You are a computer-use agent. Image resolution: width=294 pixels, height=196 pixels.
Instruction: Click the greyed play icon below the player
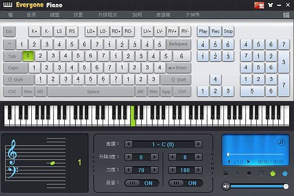point(238,174)
